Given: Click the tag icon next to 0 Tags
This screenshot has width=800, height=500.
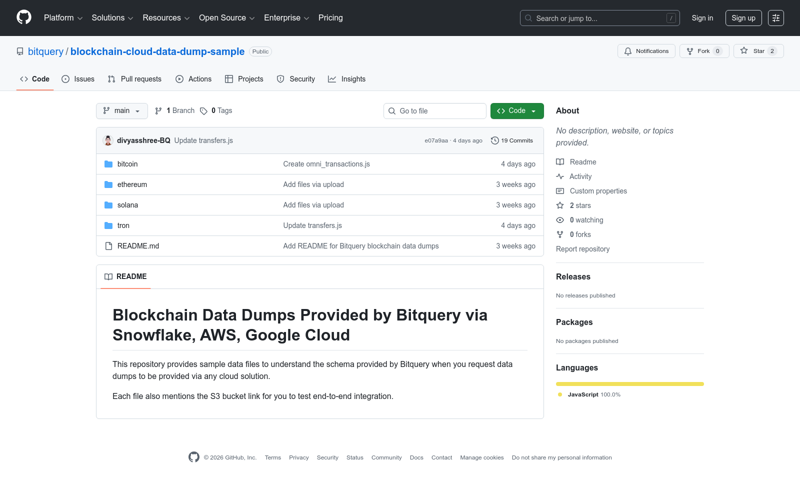Looking at the screenshot, I should point(203,111).
